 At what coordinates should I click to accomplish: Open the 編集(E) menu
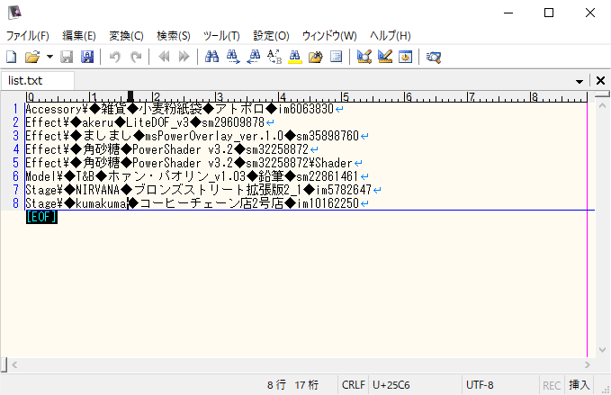point(79,36)
